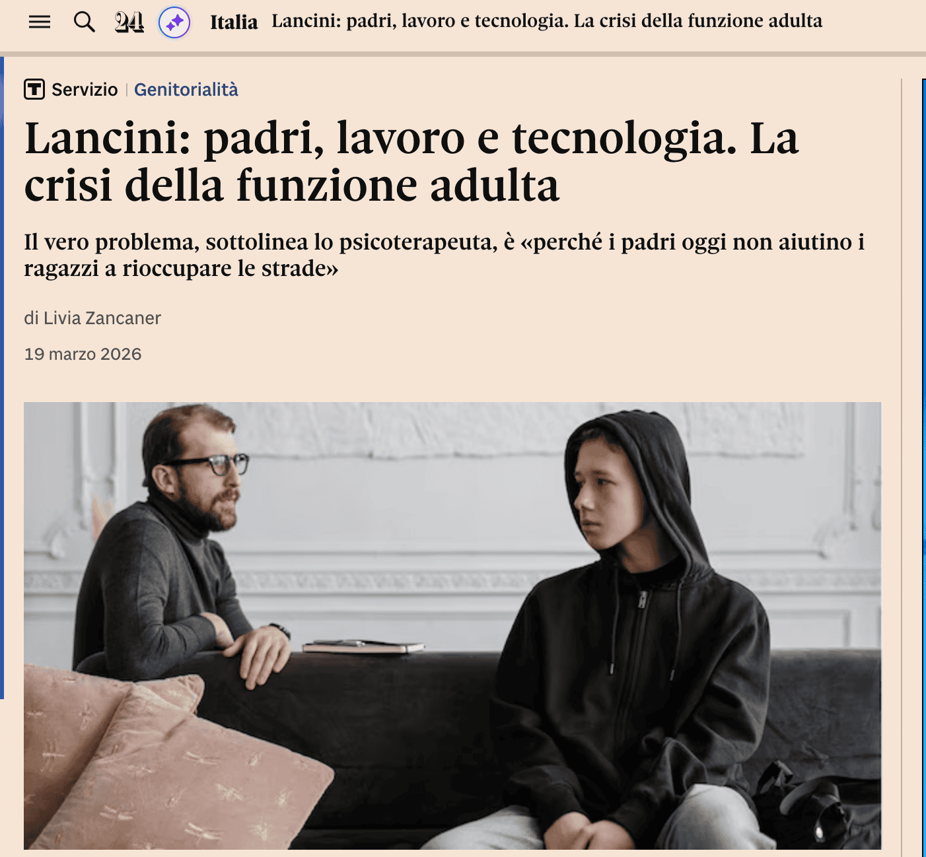This screenshot has height=857, width=926.
Task: Click the search magnifier icon
Action: [x=84, y=22]
